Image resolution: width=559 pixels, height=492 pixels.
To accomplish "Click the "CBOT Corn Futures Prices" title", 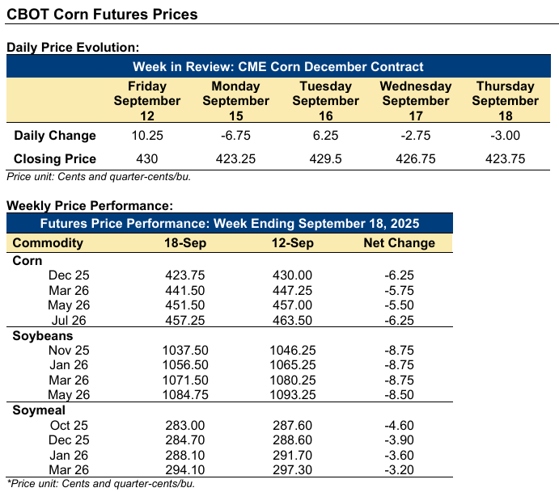I will pyautogui.click(x=101, y=15).
